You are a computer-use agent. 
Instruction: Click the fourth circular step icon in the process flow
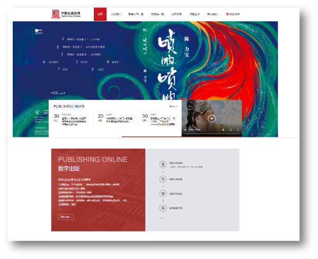coord(163,208)
